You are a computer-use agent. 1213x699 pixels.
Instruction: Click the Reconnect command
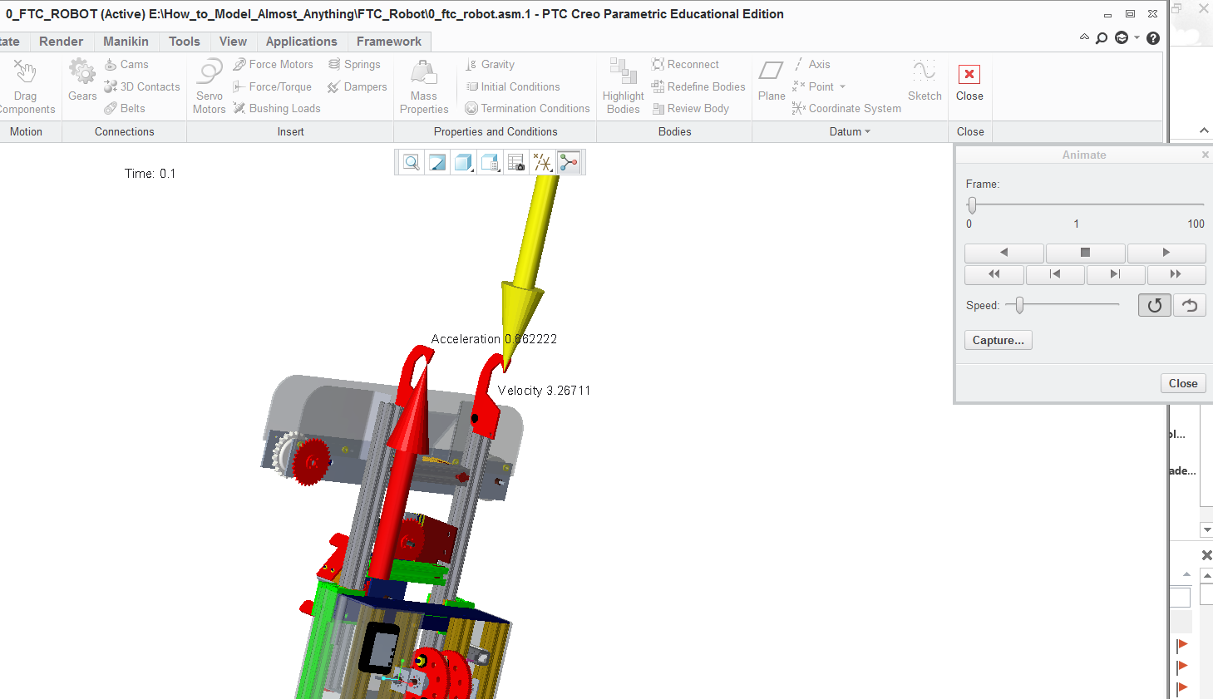(685, 64)
